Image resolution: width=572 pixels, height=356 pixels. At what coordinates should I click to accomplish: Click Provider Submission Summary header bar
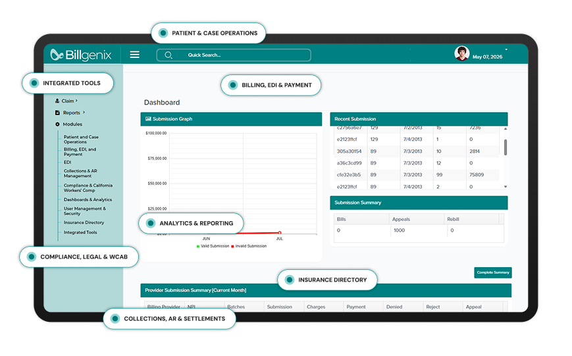pos(326,290)
